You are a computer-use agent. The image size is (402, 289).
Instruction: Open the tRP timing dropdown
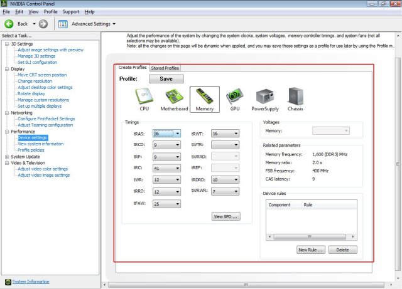[177, 157]
